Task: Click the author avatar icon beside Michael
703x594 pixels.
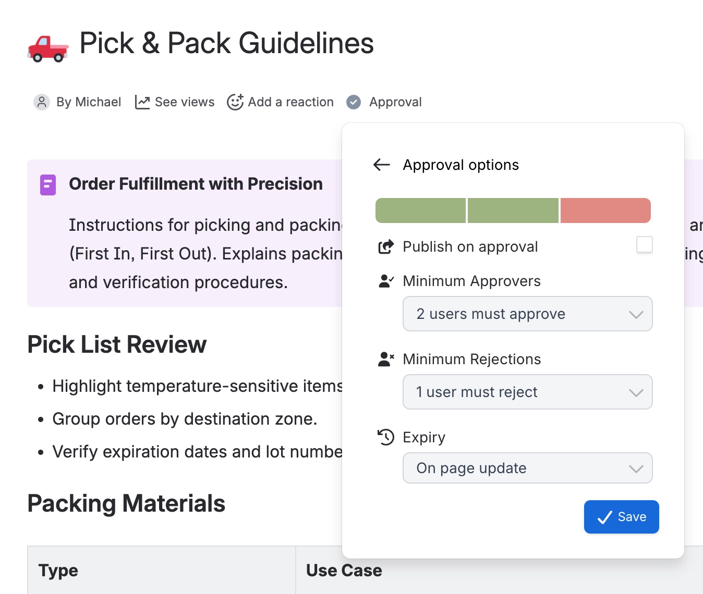Action: pyautogui.click(x=42, y=102)
